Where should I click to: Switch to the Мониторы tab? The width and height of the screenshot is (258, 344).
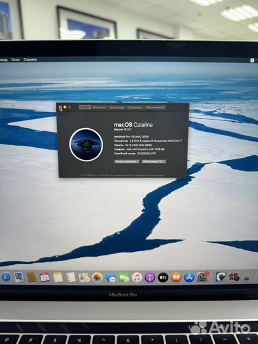click(x=99, y=108)
